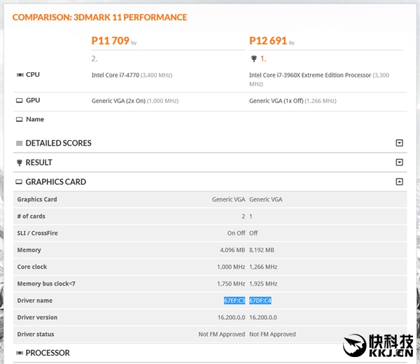Viewport: 420px width, 364px height.
Task: Click the SLI / CrossFire row label
Action: point(38,233)
